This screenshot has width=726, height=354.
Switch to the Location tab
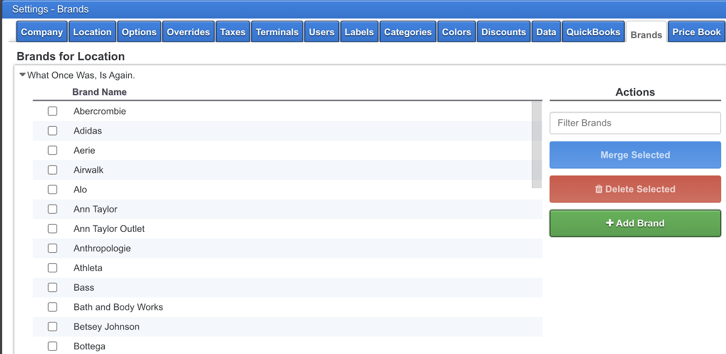point(92,32)
